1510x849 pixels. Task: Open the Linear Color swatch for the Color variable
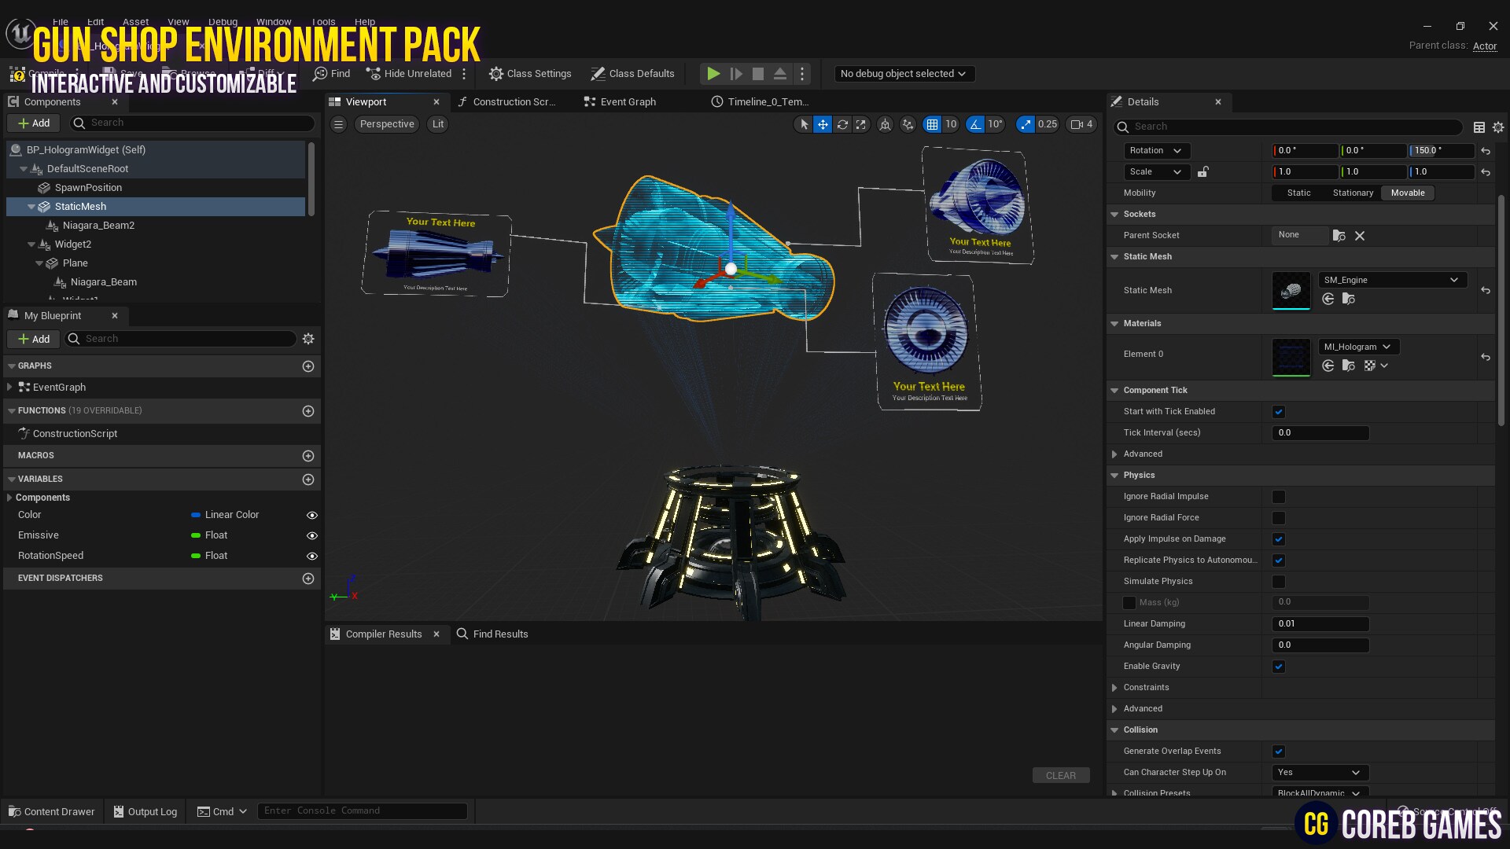click(196, 515)
